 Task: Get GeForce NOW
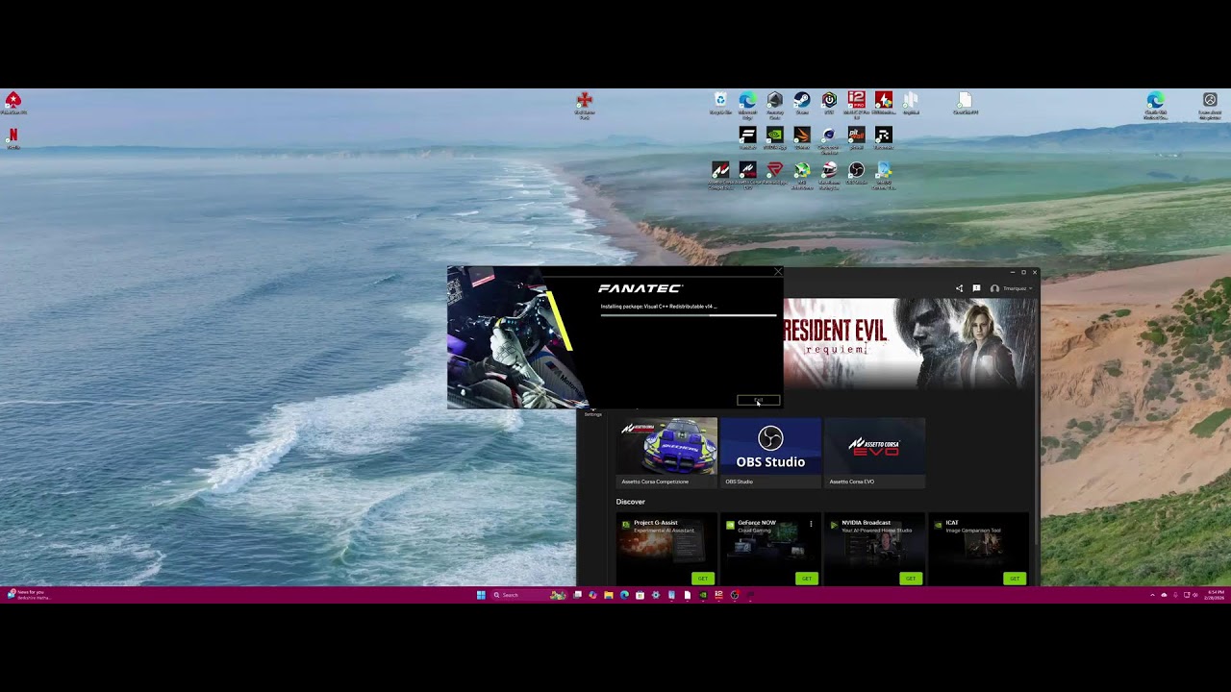click(807, 579)
